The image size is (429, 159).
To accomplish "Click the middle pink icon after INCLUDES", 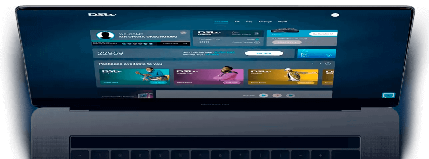I will tap(277, 95).
